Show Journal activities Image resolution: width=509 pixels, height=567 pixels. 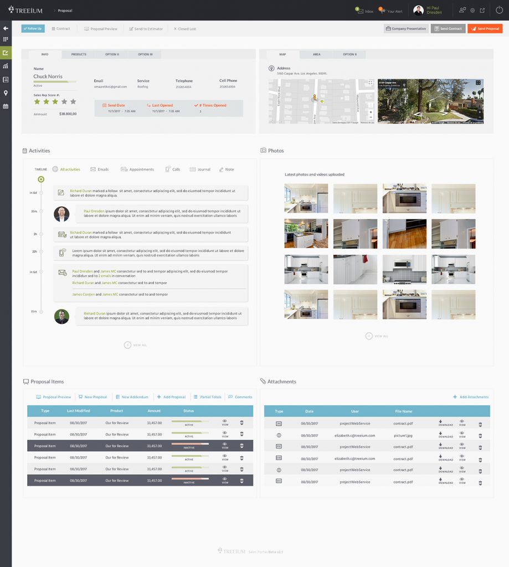point(200,169)
